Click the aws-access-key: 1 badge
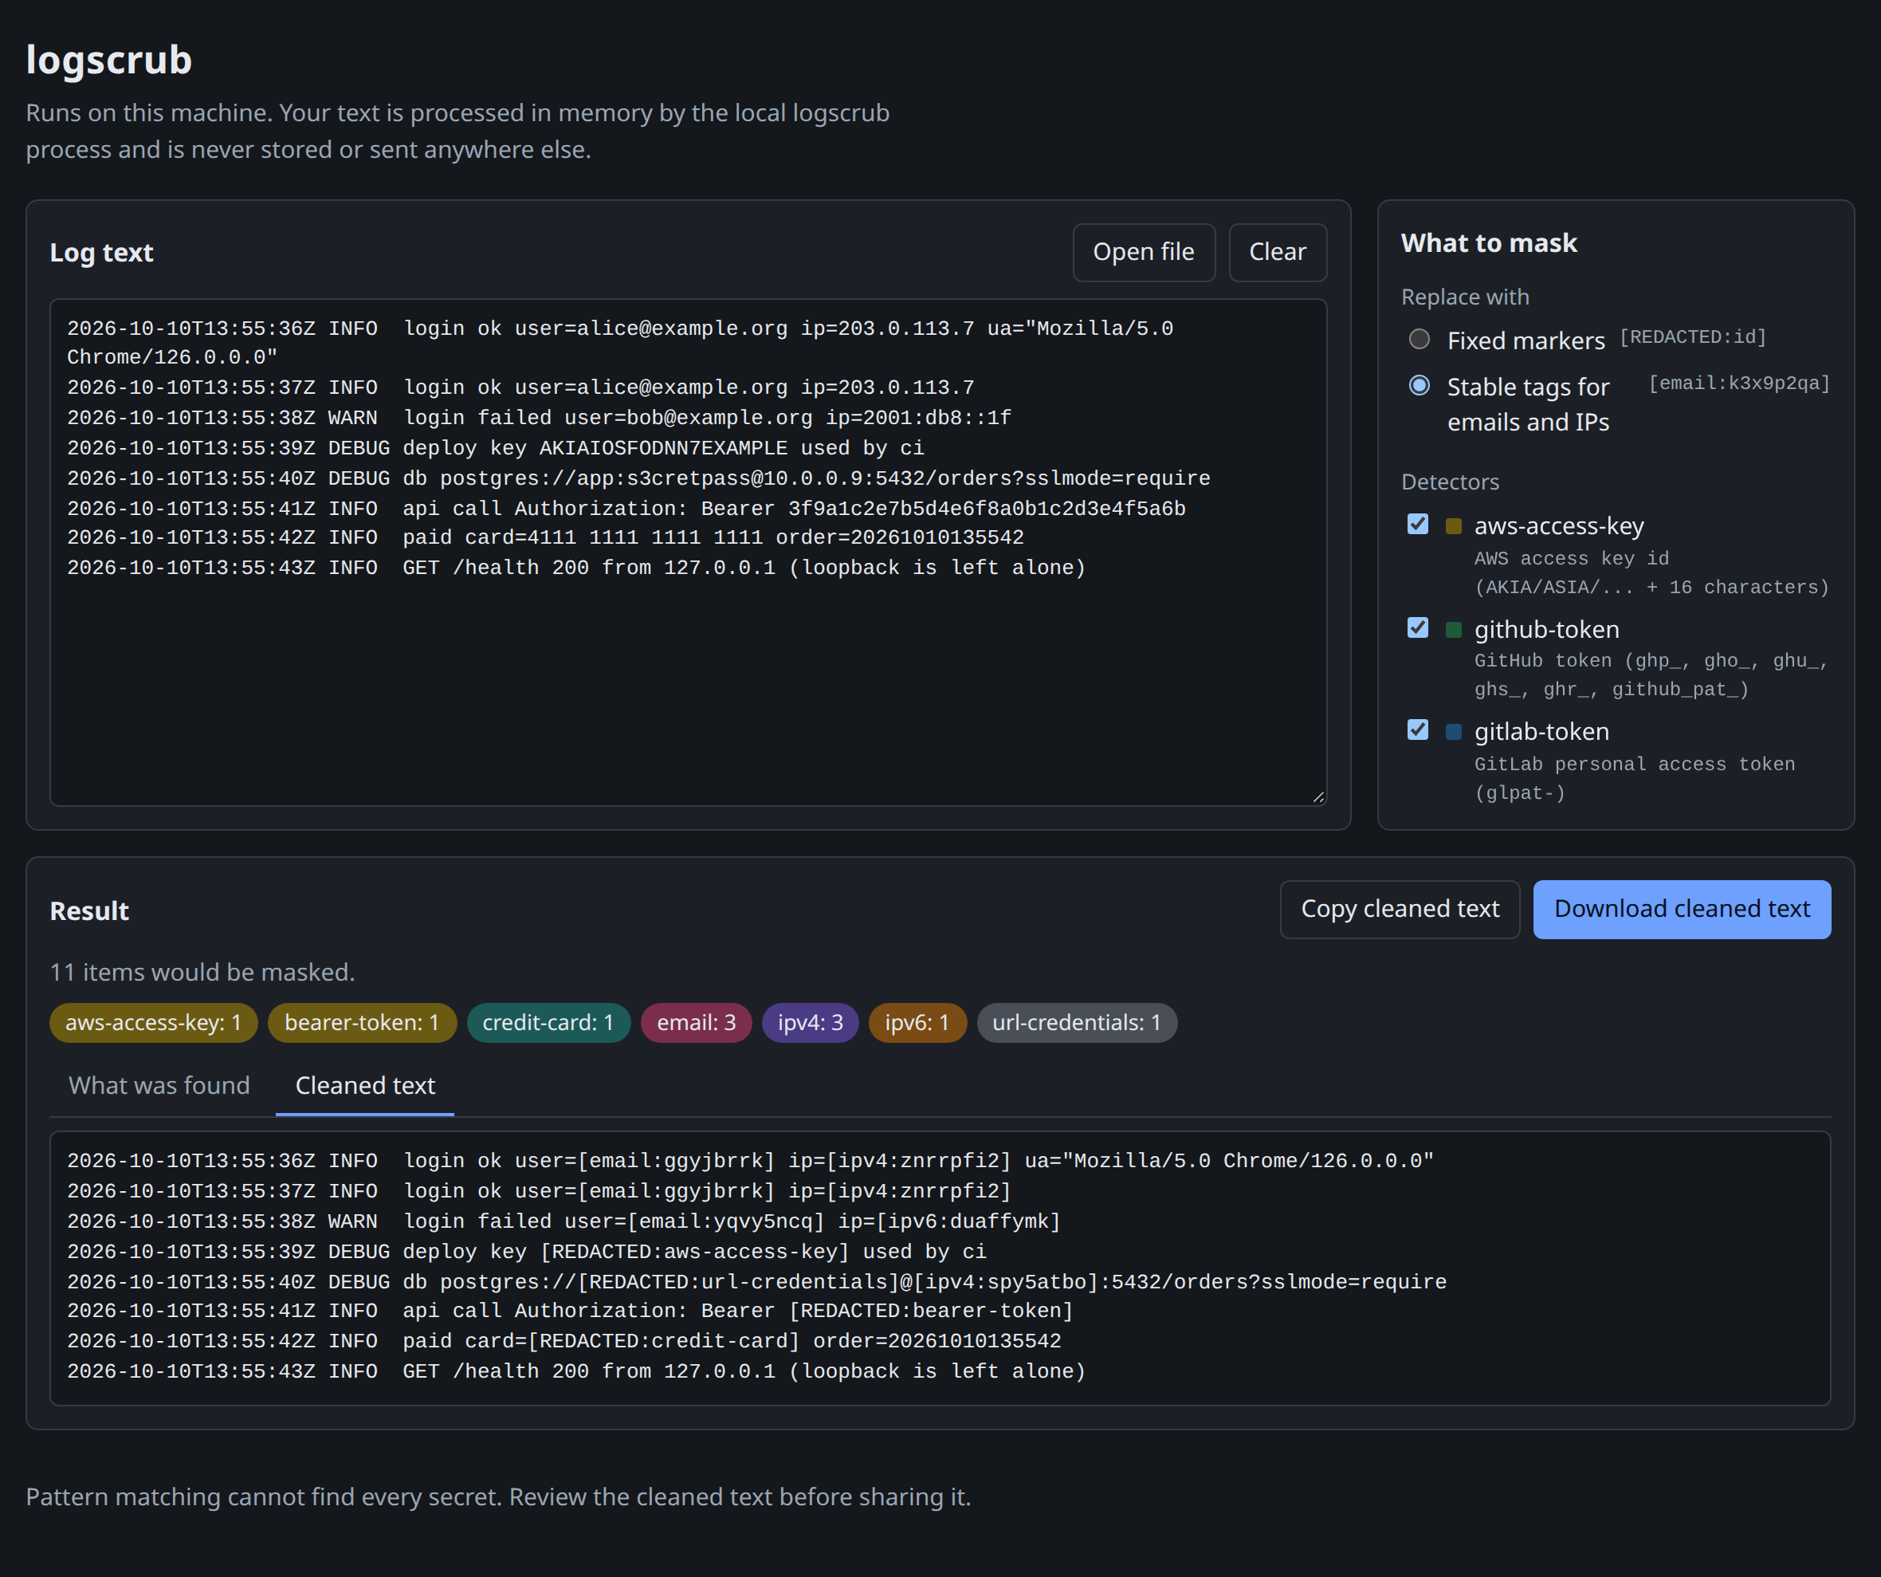 (153, 1022)
